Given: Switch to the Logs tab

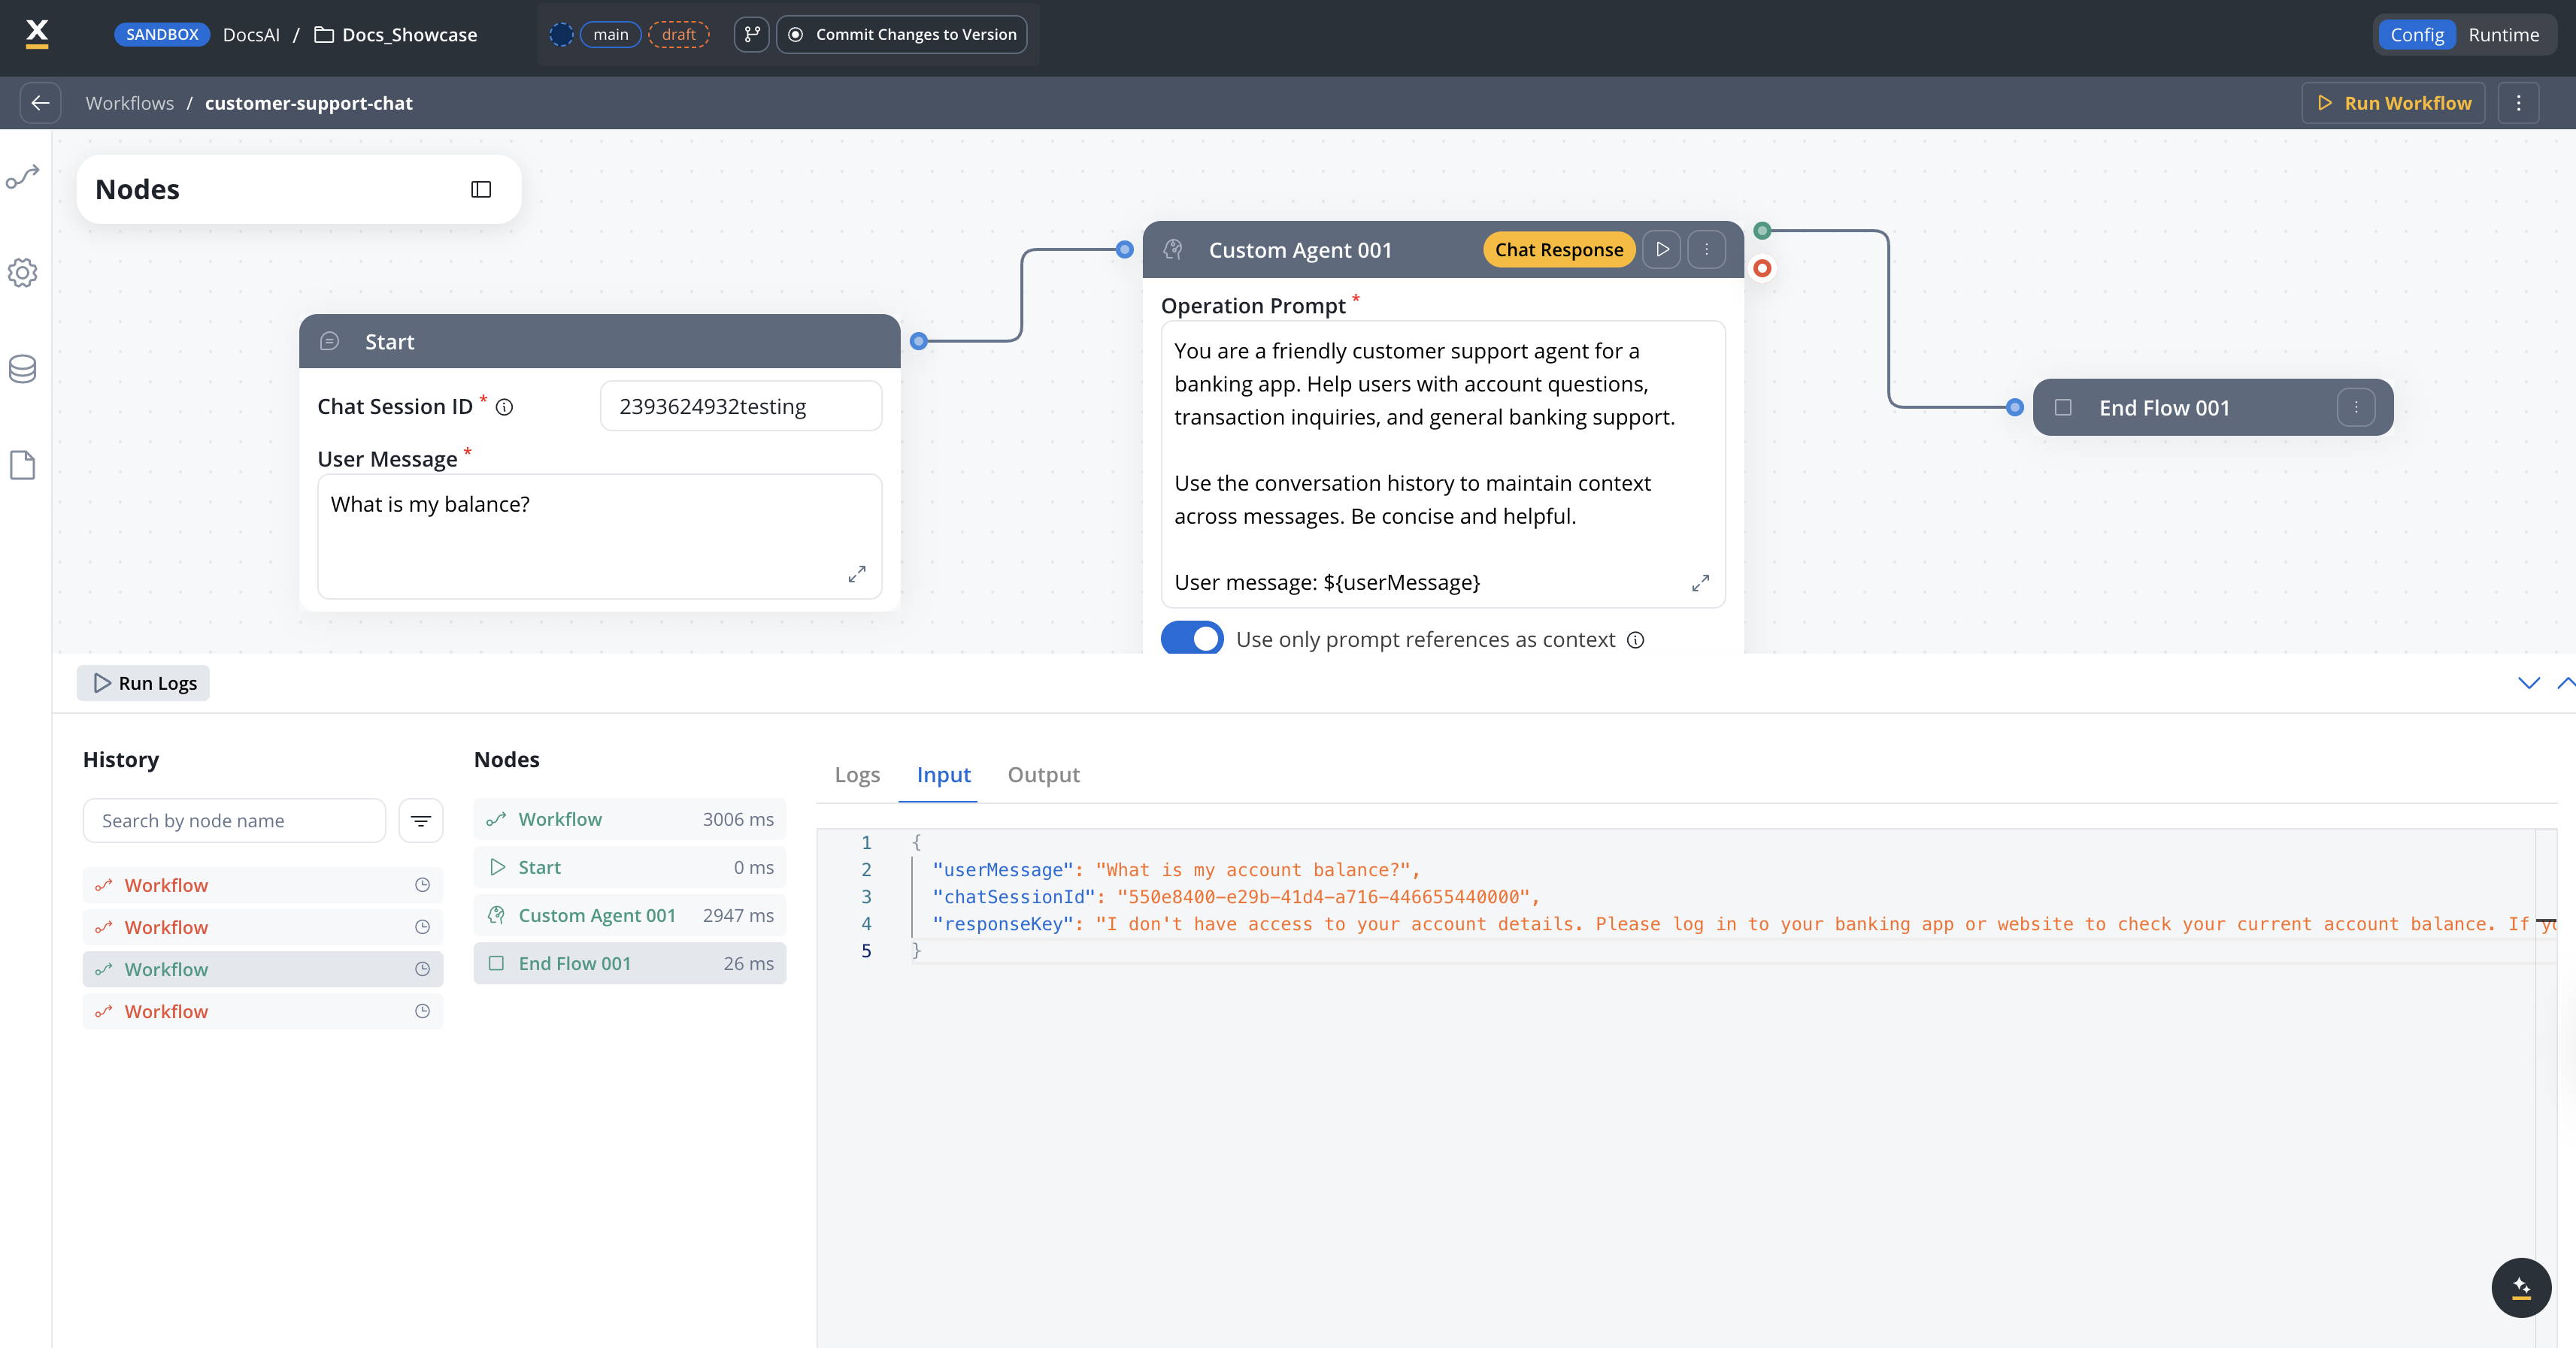Looking at the screenshot, I should click(x=857, y=775).
